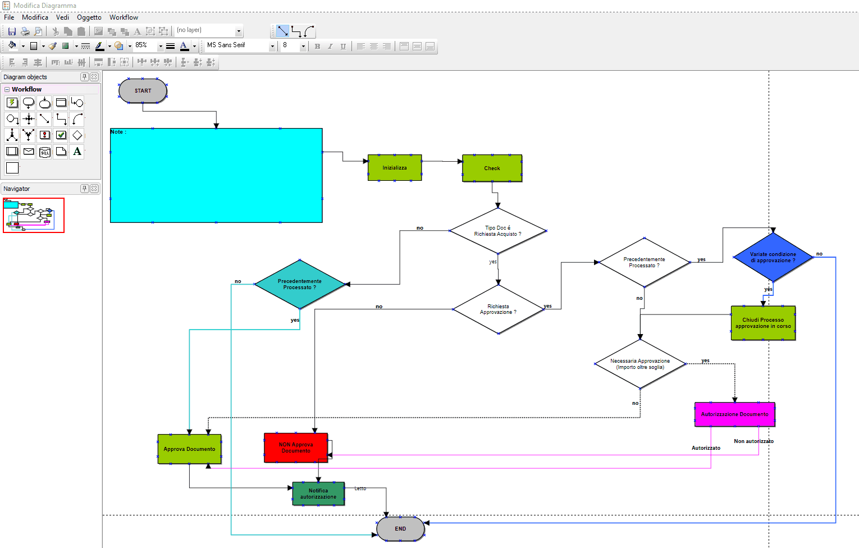Open the Oggetto menu
859x548 pixels.
pos(89,17)
